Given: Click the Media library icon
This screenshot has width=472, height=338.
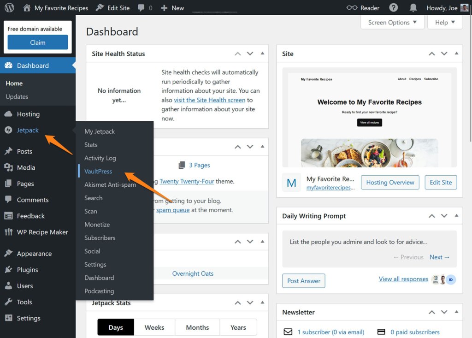Looking at the screenshot, I should tap(8, 167).
